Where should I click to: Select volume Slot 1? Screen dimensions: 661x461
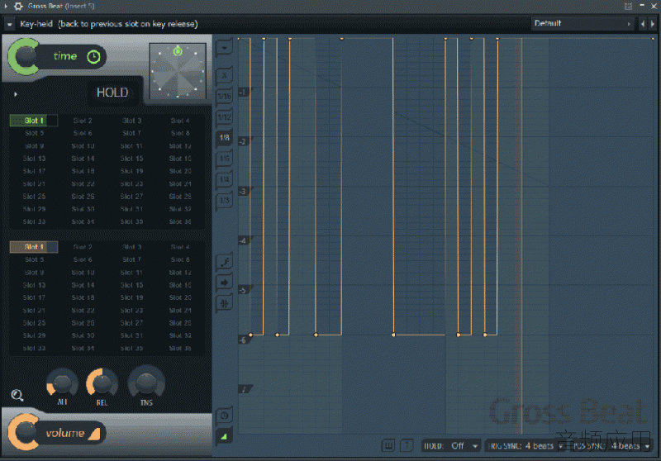(x=34, y=247)
